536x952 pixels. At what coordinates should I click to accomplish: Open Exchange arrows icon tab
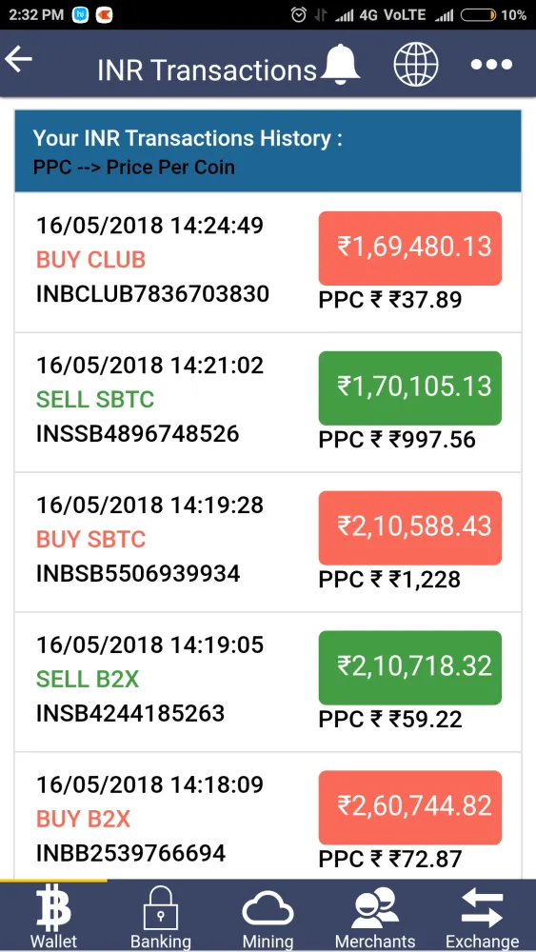483,916
